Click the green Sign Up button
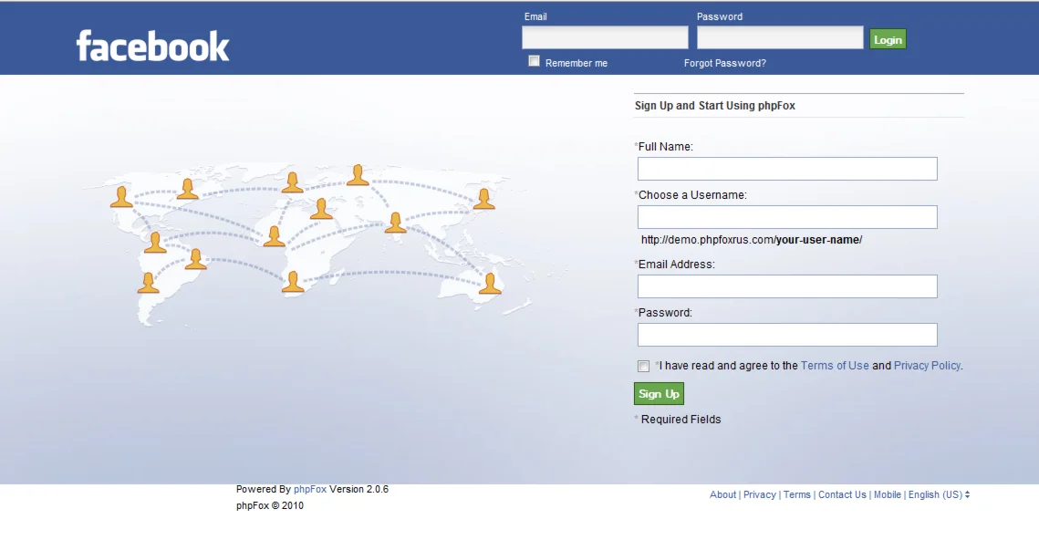The height and width of the screenshot is (540, 1039). 659,393
